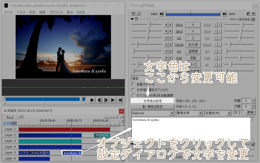Step forward one frame with the next-frame icon
Image resolution: width=260 pixels, height=163 pixels.
[x=105, y=100]
